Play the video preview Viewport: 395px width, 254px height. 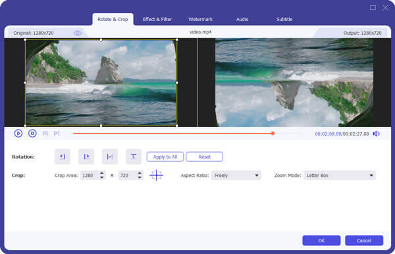click(18, 134)
